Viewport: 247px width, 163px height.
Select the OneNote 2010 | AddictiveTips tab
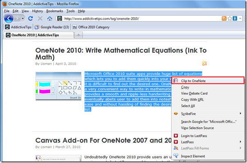click(x=38, y=35)
